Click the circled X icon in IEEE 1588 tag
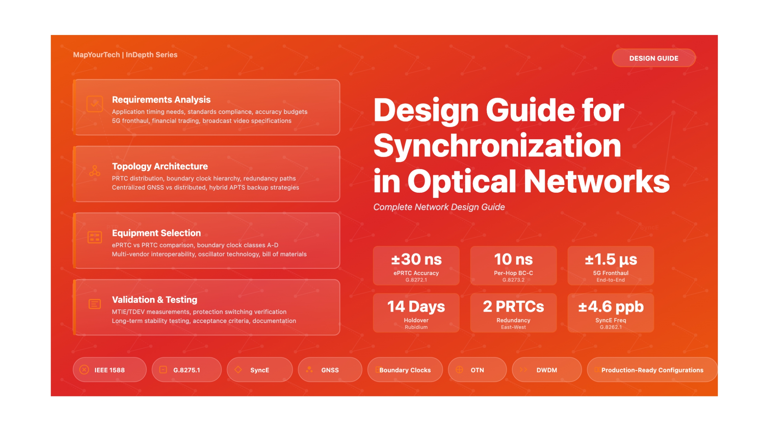The height and width of the screenshot is (432, 768). point(84,370)
